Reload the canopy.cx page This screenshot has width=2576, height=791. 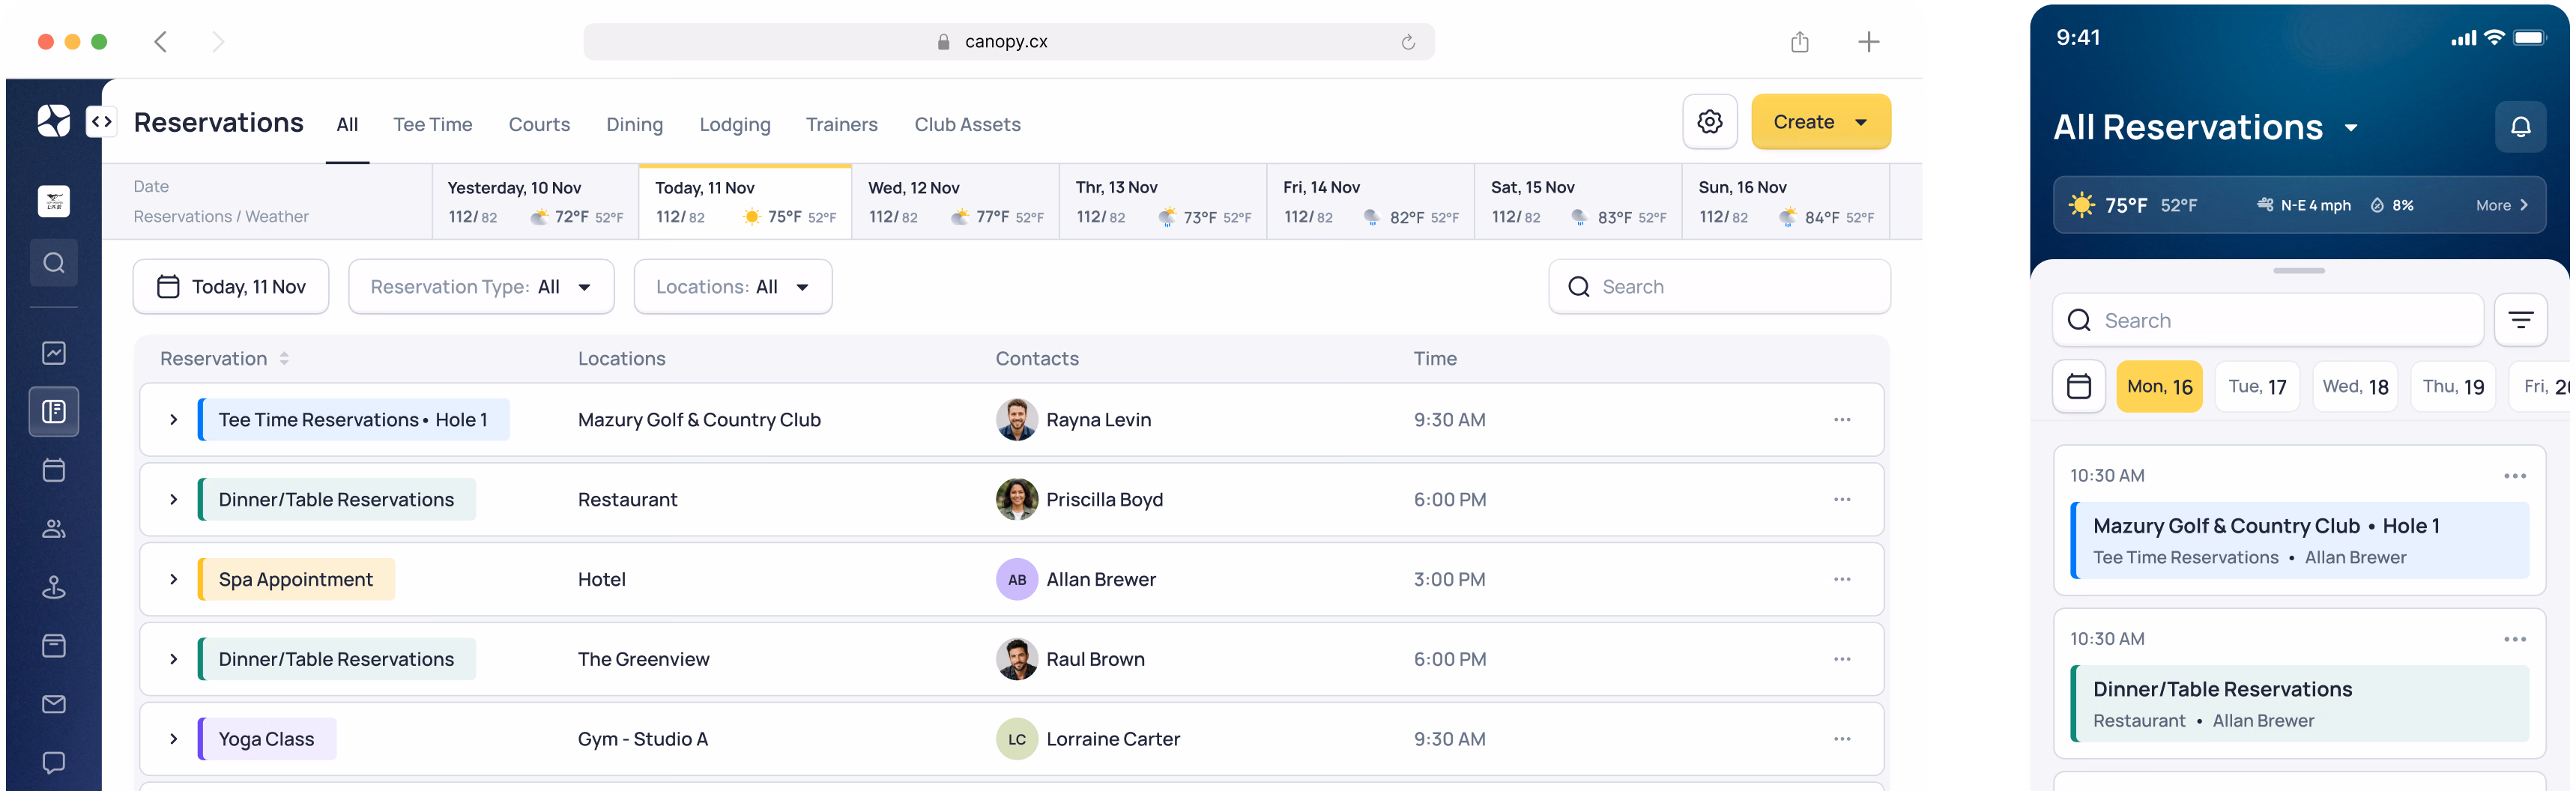(x=1408, y=42)
